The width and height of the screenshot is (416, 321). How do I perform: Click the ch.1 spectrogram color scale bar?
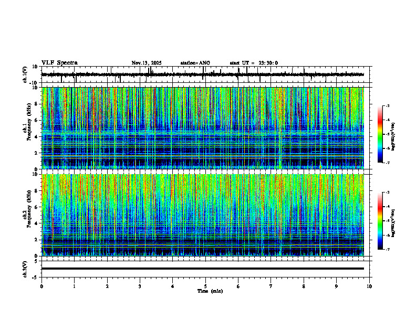380,134
